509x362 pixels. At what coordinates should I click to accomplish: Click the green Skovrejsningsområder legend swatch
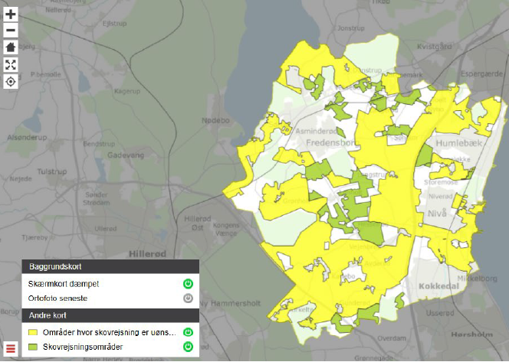point(33,347)
